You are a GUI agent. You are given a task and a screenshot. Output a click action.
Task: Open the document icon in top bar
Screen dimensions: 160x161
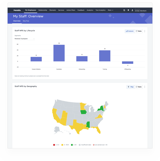click(x=124, y=10)
